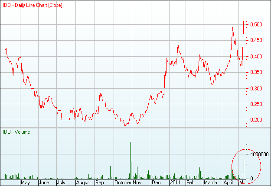Click the 4000000 volume axis label
This screenshot has height=186, width=271.
[x=259, y=154]
